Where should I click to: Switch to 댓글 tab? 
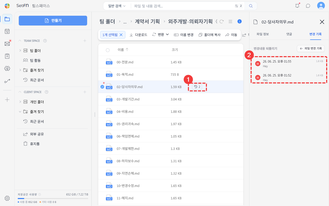point(289,34)
